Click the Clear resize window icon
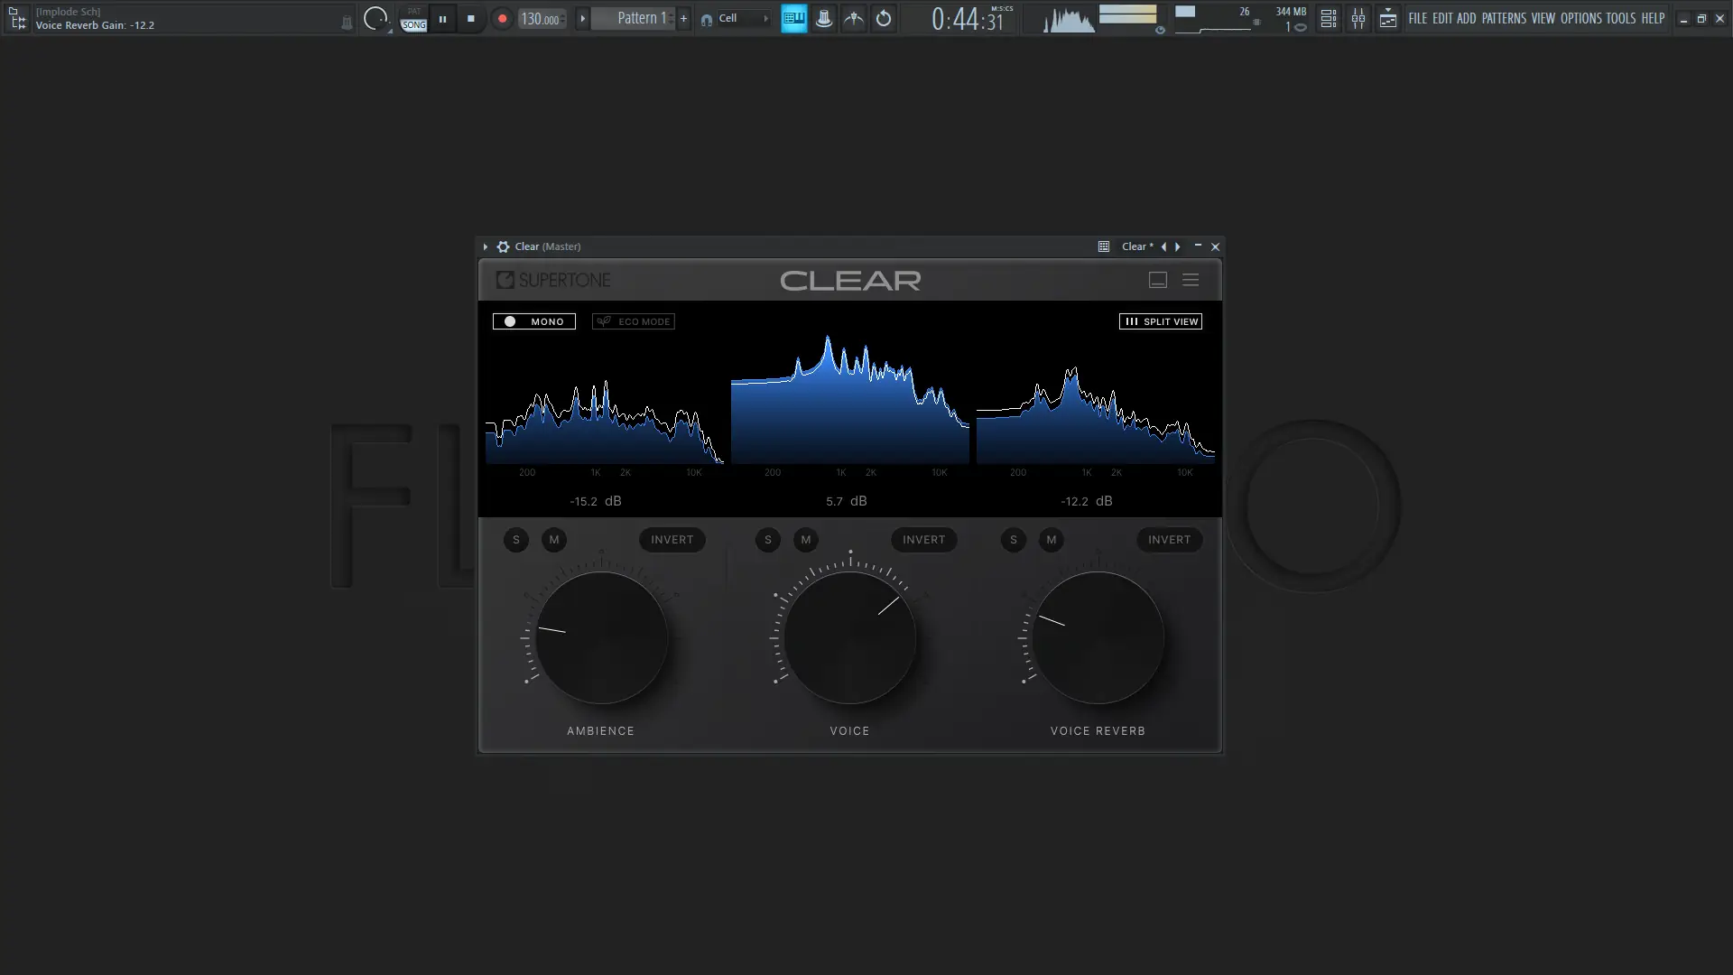This screenshot has width=1733, height=975. 1157,280
